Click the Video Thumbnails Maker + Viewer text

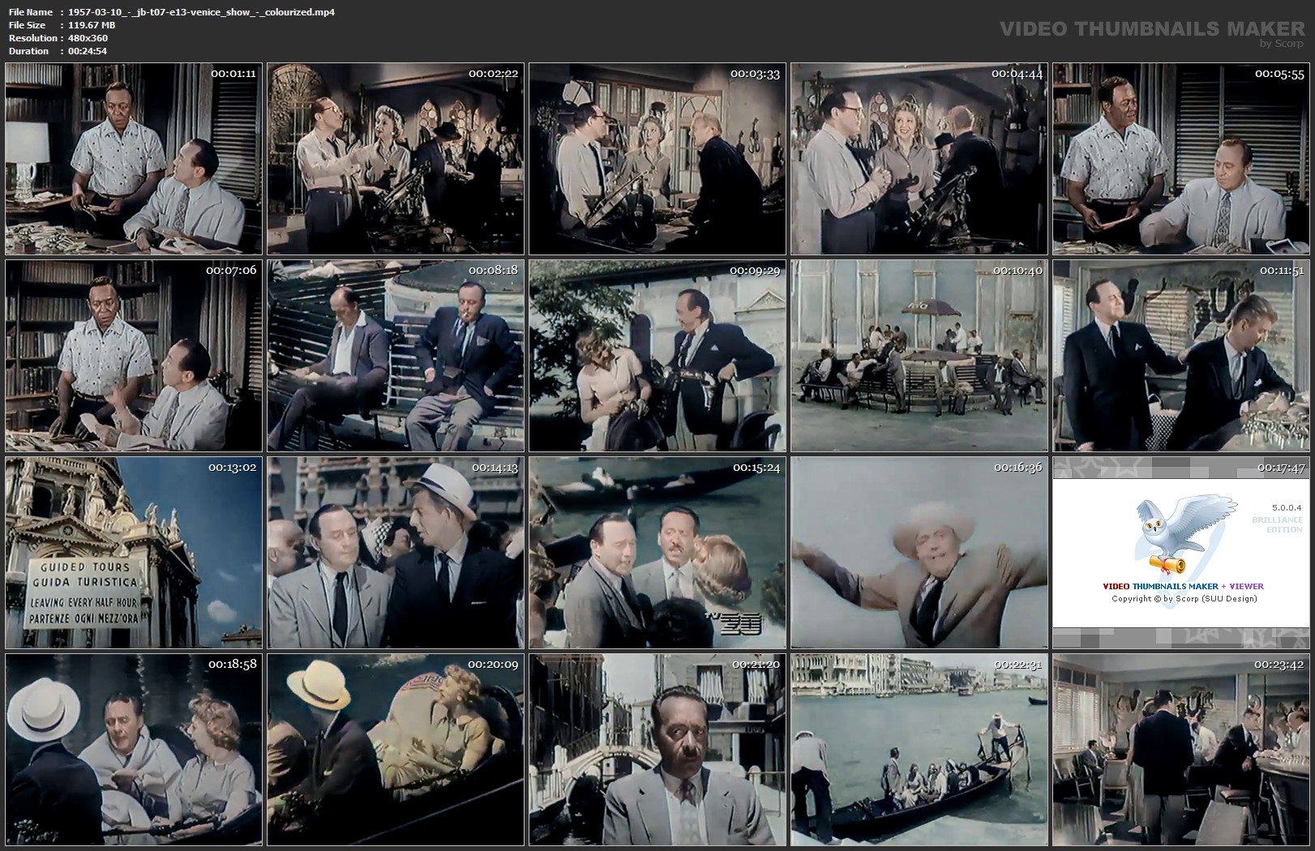1183,586
